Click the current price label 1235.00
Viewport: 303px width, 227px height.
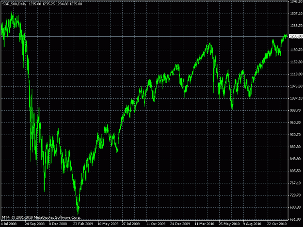296,36
